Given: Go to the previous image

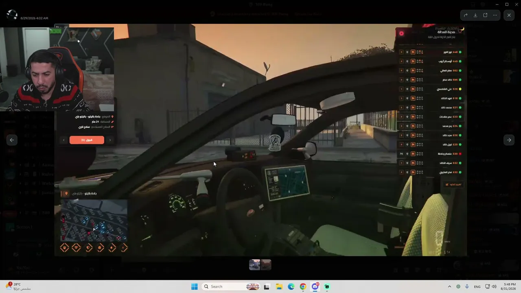Looking at the screenshot, I should (x=12, y=140).
